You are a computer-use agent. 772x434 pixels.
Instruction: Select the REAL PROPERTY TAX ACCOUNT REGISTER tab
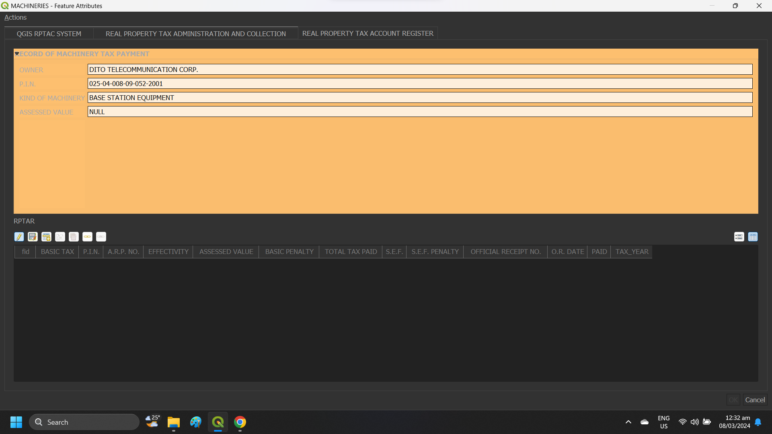tap(368, 33)
